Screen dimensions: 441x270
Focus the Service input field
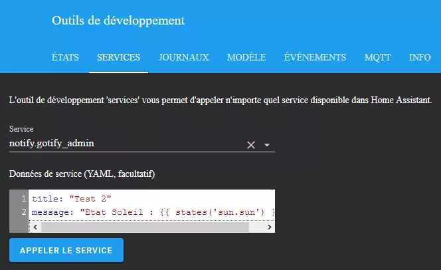point(127,143)
